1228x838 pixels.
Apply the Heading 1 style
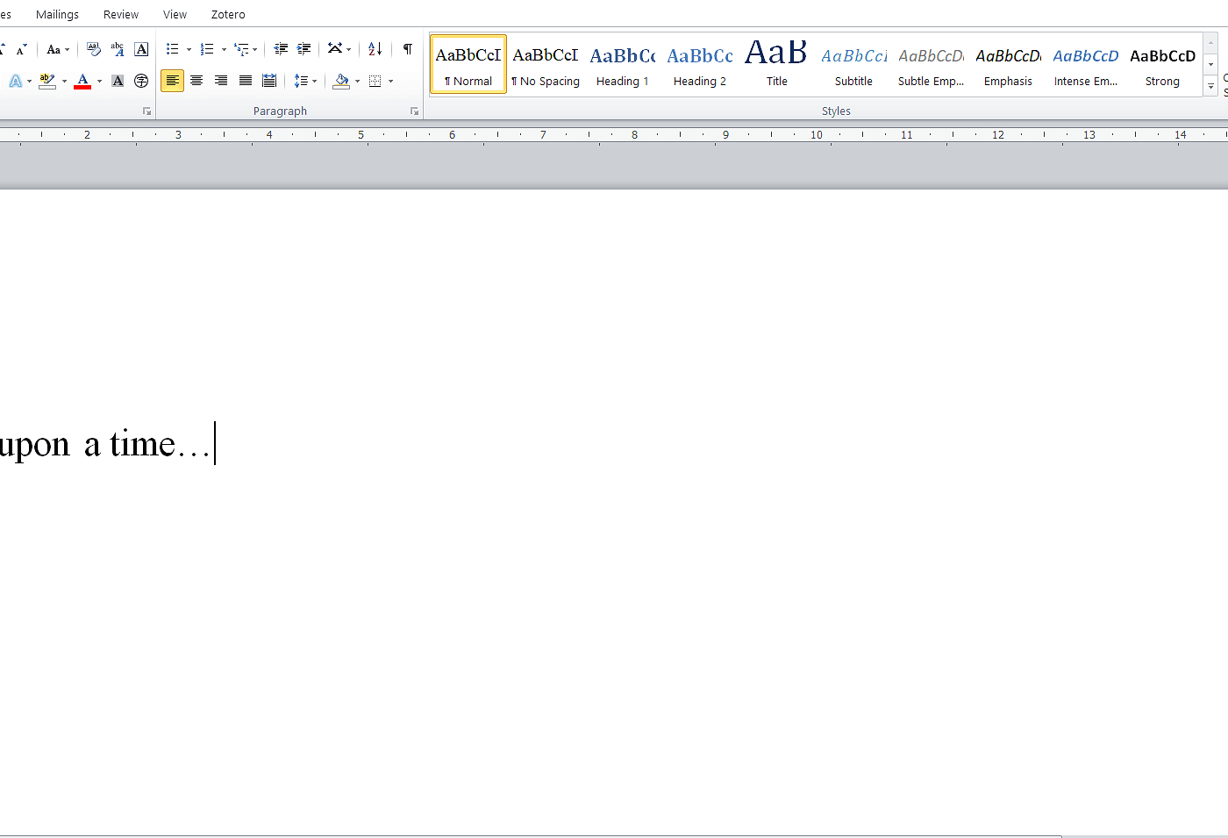(x=623, y=65)
